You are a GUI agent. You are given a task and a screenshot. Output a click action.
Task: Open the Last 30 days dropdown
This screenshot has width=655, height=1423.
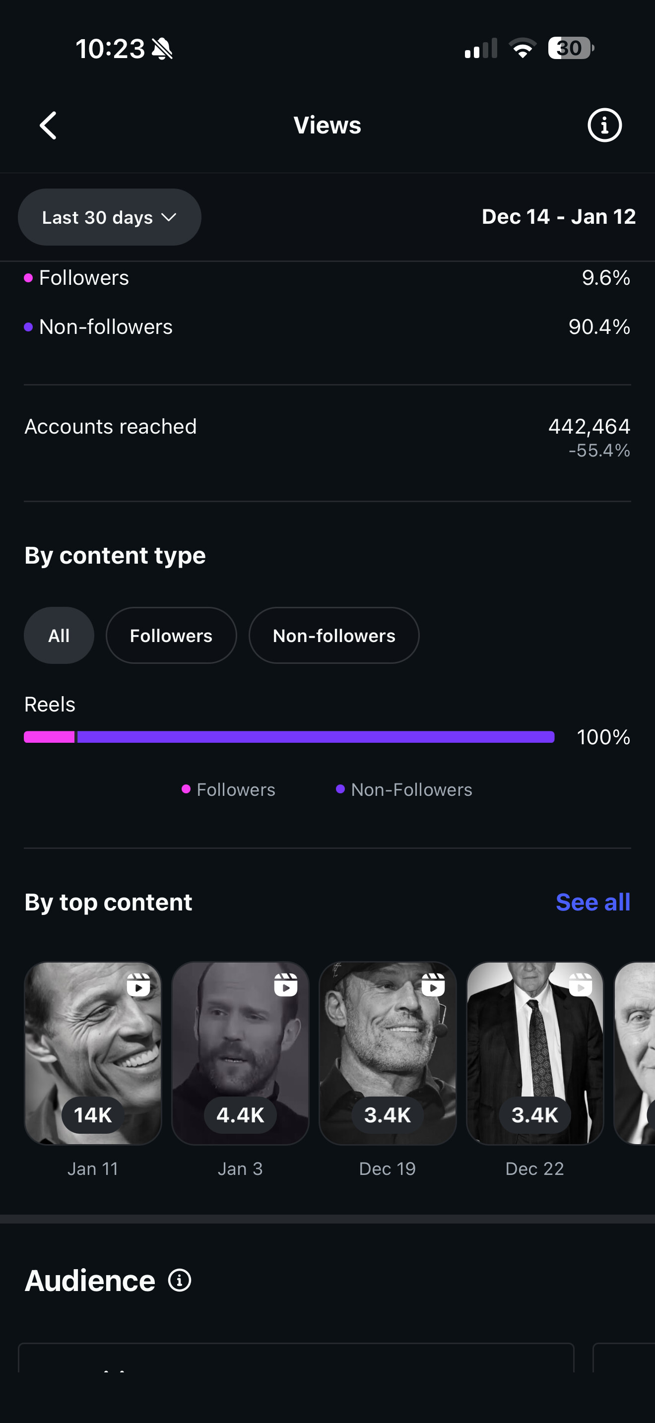point(109,217)
